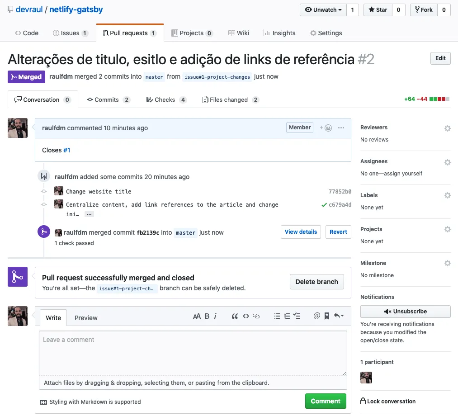Submit with the green Comment button

pos(326,401)
